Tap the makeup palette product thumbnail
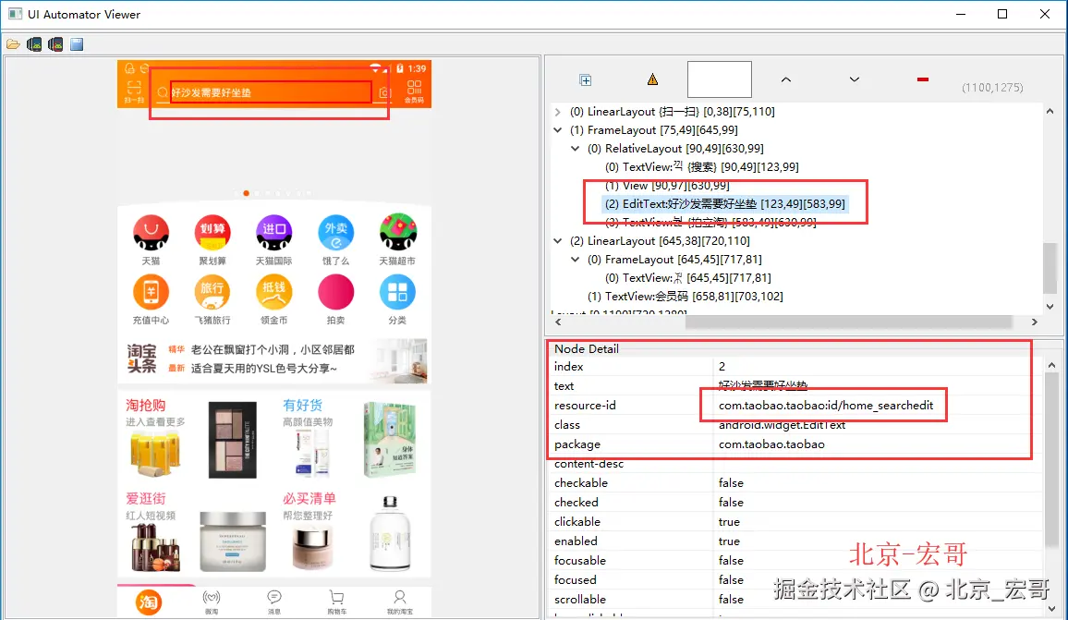 [x=232, y=440]
